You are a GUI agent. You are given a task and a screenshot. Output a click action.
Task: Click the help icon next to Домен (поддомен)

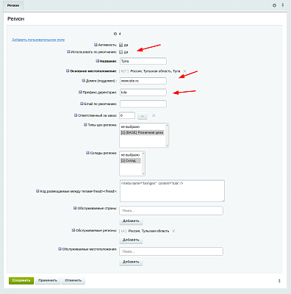tap(84, 80)
